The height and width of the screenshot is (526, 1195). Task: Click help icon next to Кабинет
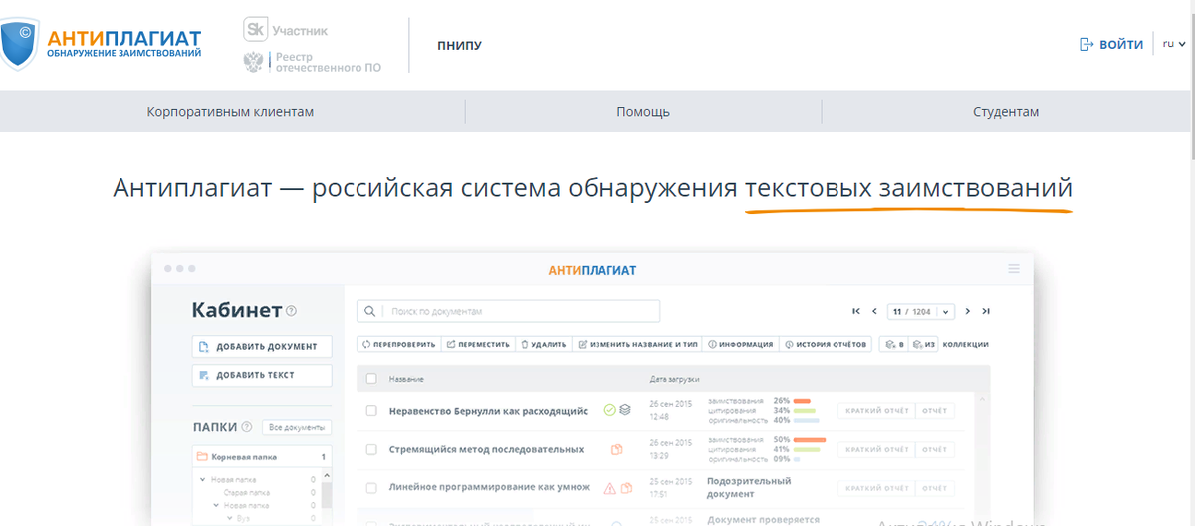(x=291, y=311)
